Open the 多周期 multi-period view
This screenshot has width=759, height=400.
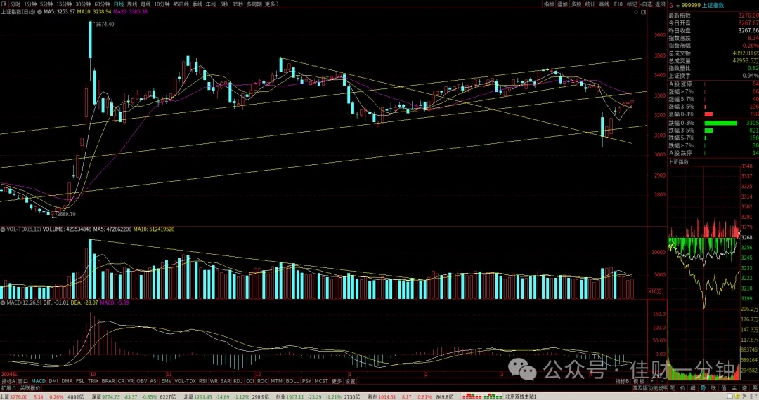click(x=254, y=4)
